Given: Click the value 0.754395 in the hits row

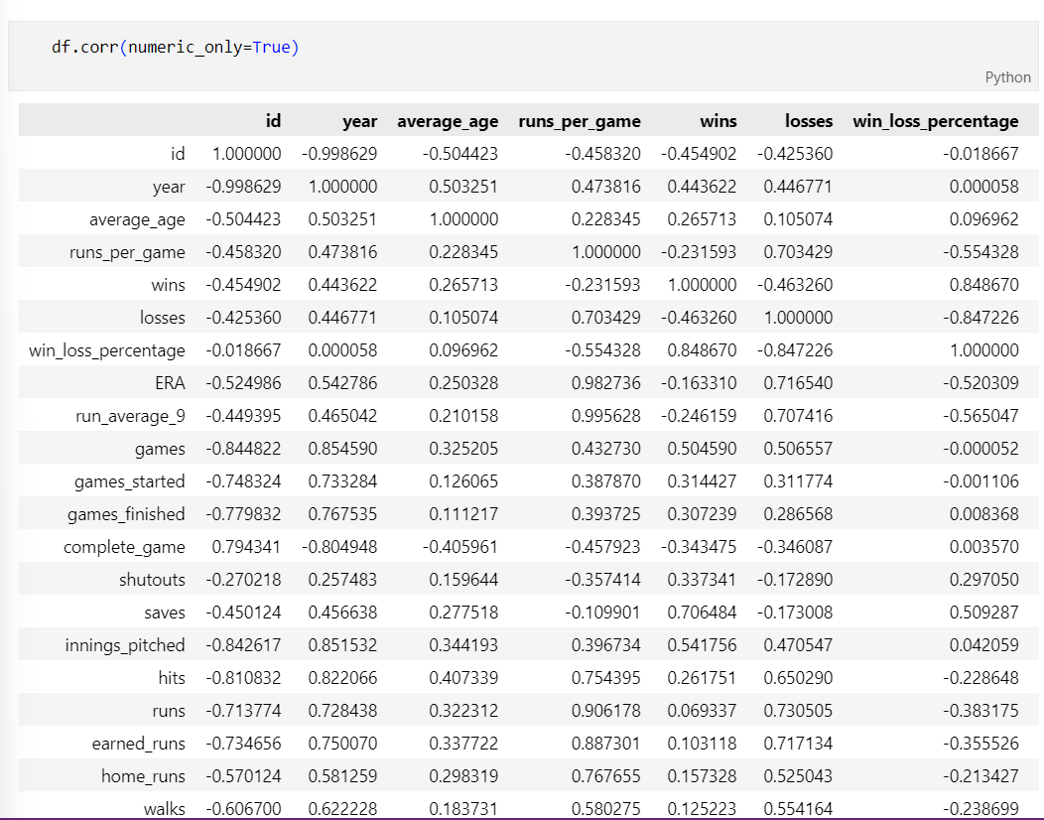Looking at the screenshot, I should click(x=606, y=677).
